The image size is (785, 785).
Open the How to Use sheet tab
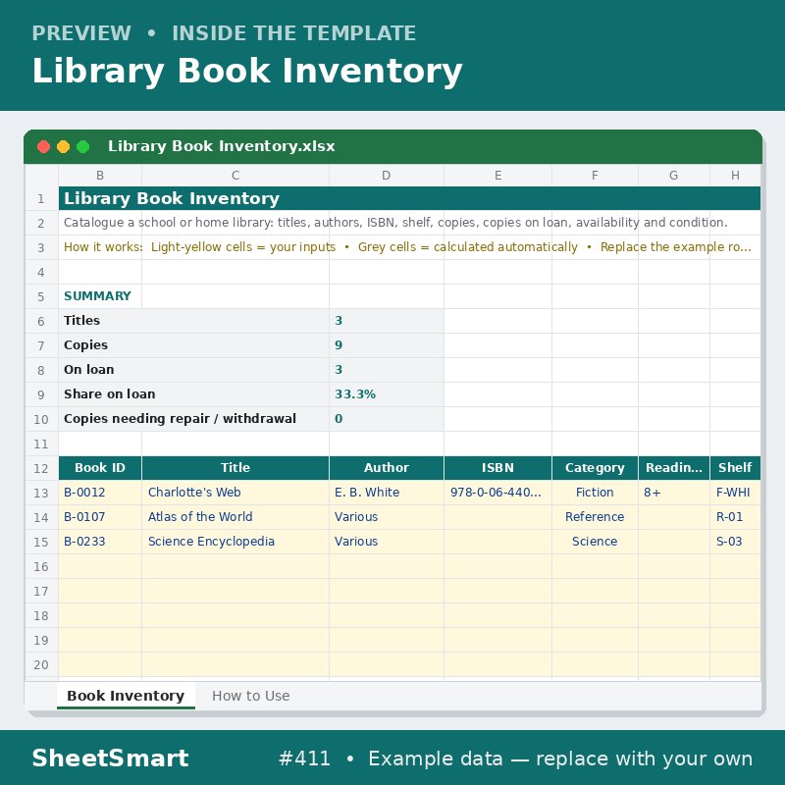point(251,696)
